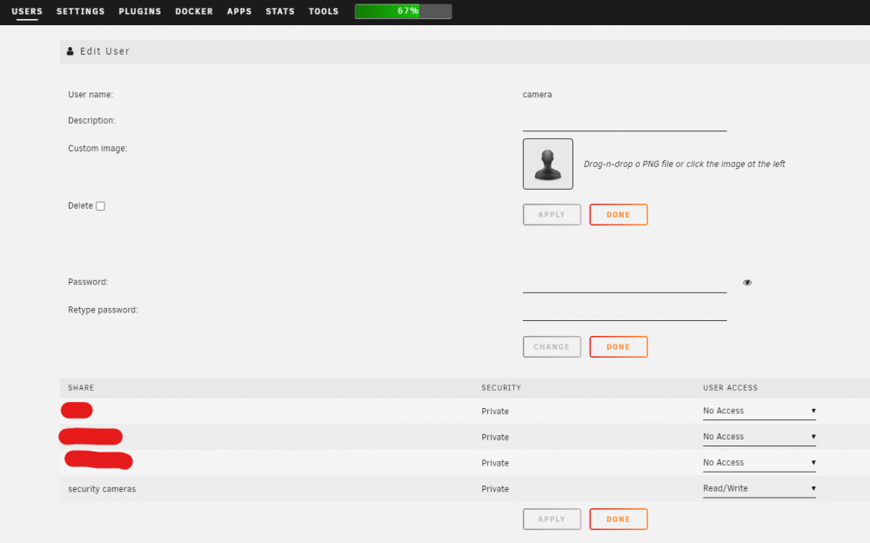Click DONE beside the CHANGE button
870x543 pixels.
(618, 346)
